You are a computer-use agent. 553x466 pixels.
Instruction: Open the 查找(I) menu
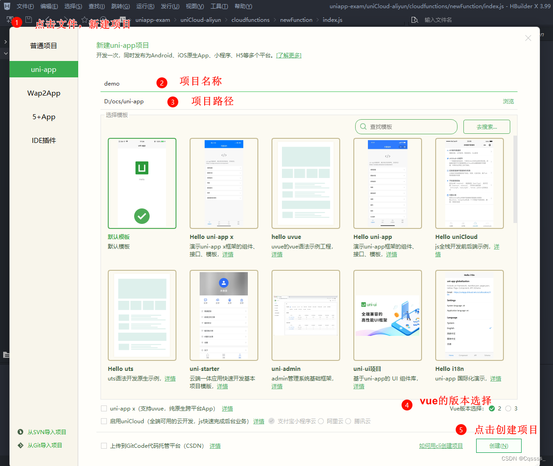tap(96, 6)
